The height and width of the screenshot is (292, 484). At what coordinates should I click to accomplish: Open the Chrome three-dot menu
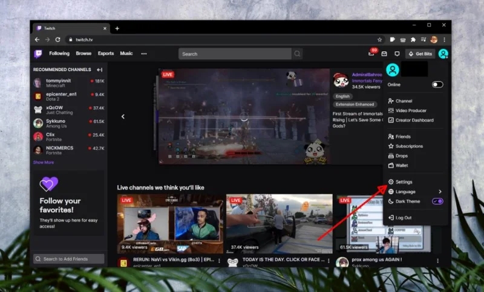pyautogui.click(x=444, y=40)
